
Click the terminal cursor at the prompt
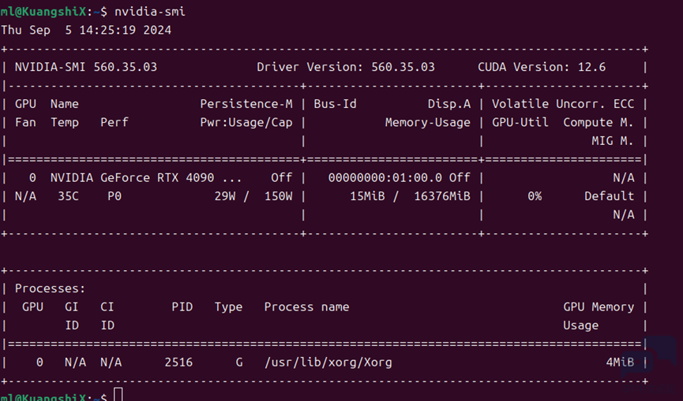coord(118,395)
